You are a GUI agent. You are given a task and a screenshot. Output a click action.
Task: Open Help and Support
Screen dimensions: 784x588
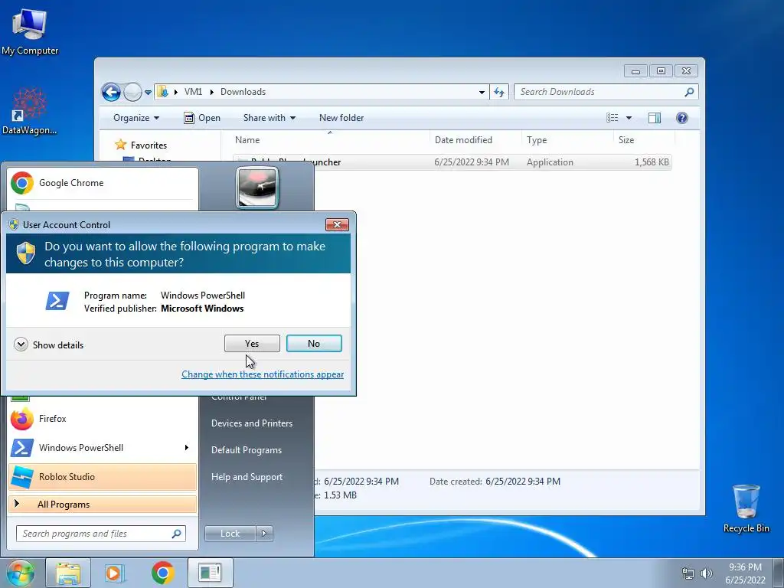click(x=247, y=477)
